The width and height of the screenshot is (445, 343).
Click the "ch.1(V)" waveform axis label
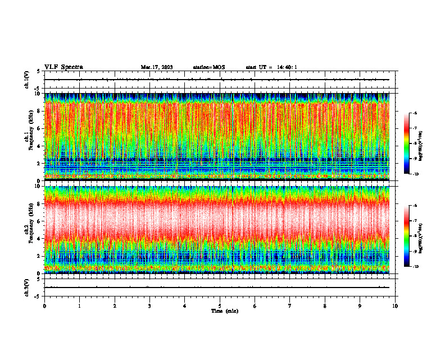tap(26, 80)
